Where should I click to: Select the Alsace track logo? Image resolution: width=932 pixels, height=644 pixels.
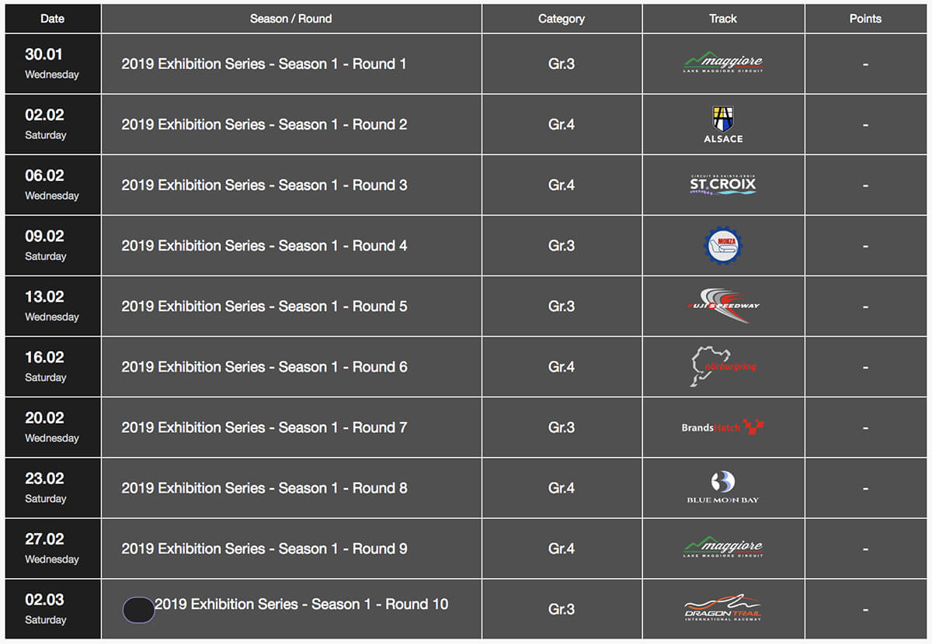723,124
